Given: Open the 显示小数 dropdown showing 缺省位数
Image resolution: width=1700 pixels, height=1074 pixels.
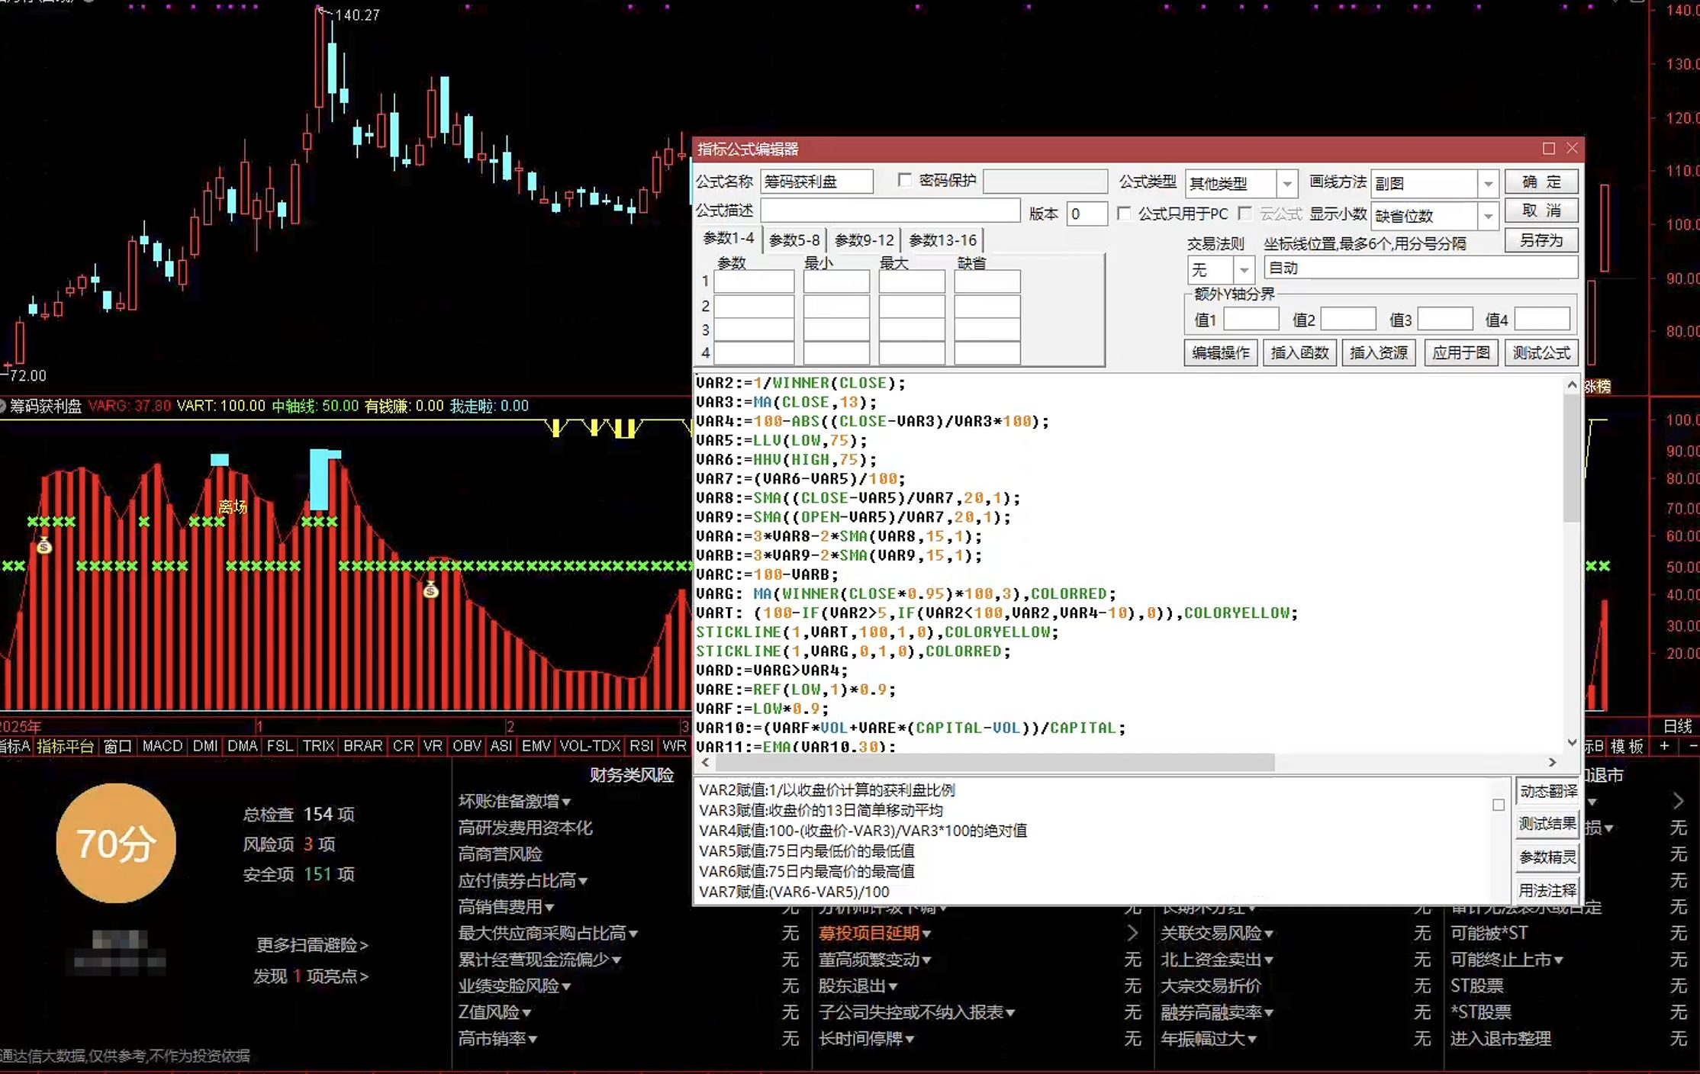Looking at the screenshot, I should point(1488,217).
